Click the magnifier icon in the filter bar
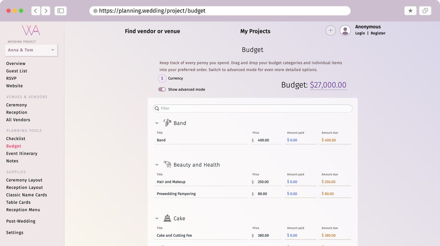 (157, 108)
